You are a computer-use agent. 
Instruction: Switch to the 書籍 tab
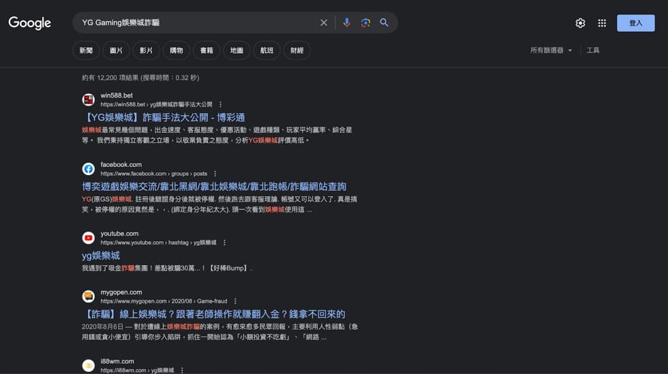[207, 50]
